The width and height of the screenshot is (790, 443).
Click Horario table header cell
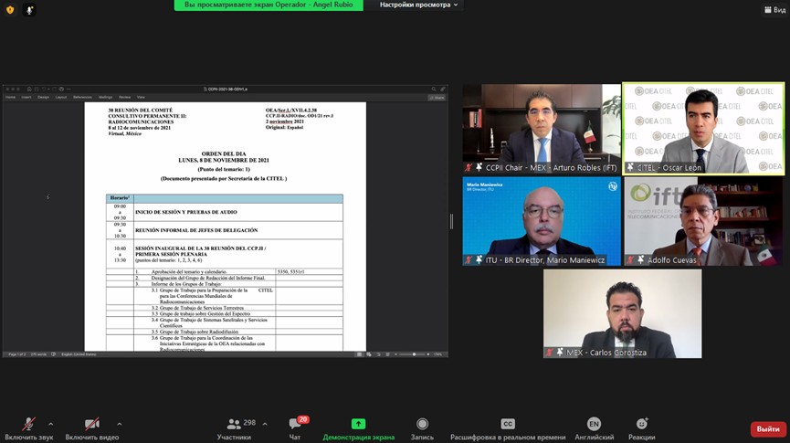(x=120, y=198)
